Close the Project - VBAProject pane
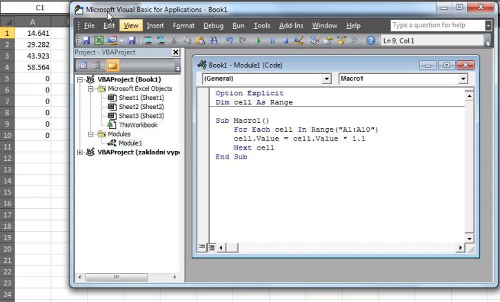The width and height of the screenshot is (500, 302). click(x=175, y=52)
